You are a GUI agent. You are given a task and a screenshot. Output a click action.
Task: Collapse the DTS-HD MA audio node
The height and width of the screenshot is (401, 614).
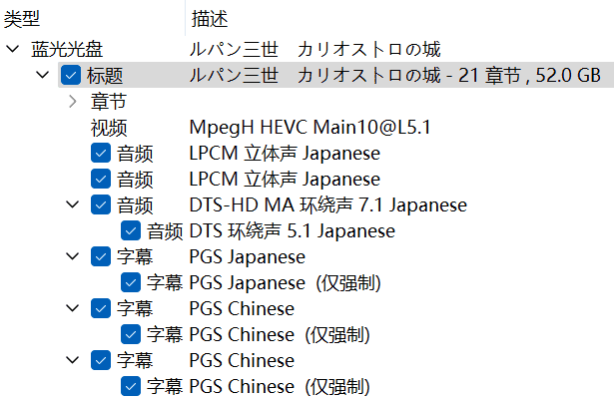tap(72, 204)
